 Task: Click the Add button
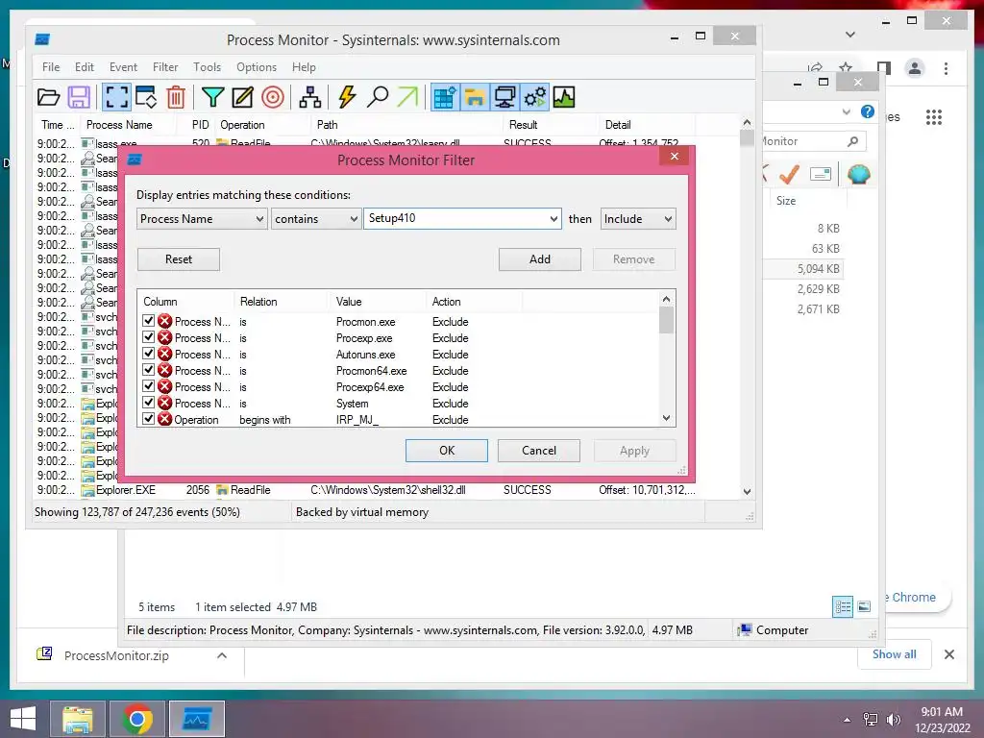540,259
